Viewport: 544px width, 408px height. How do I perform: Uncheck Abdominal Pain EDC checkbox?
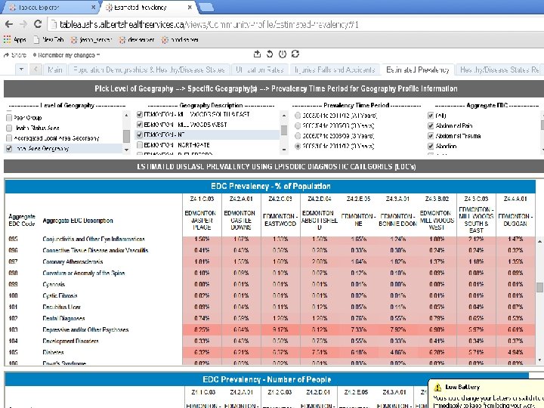point(431,125)
